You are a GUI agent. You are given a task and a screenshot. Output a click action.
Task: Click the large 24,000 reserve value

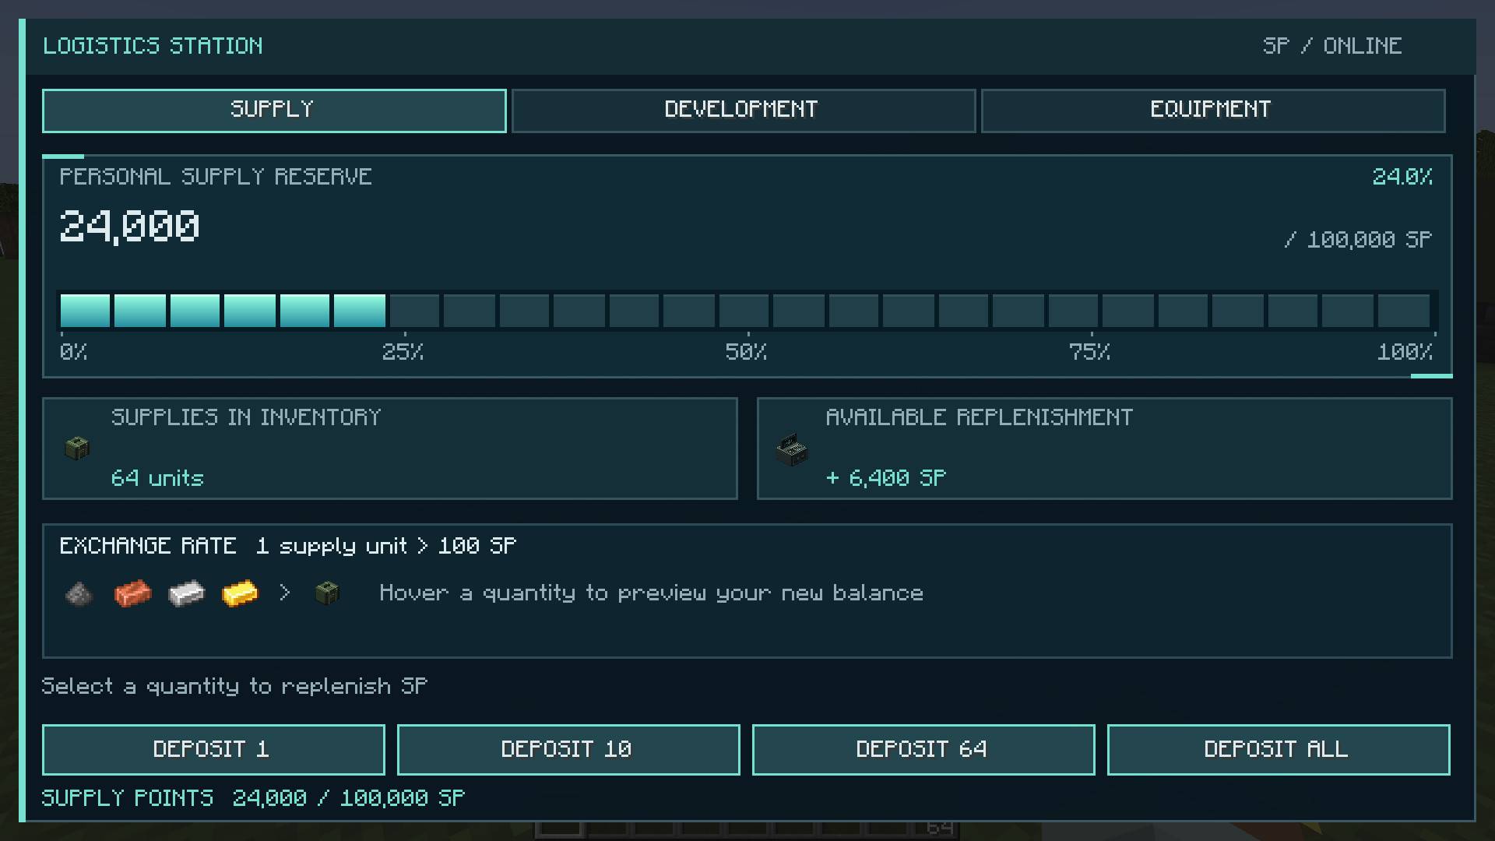[x=129, y=227]
